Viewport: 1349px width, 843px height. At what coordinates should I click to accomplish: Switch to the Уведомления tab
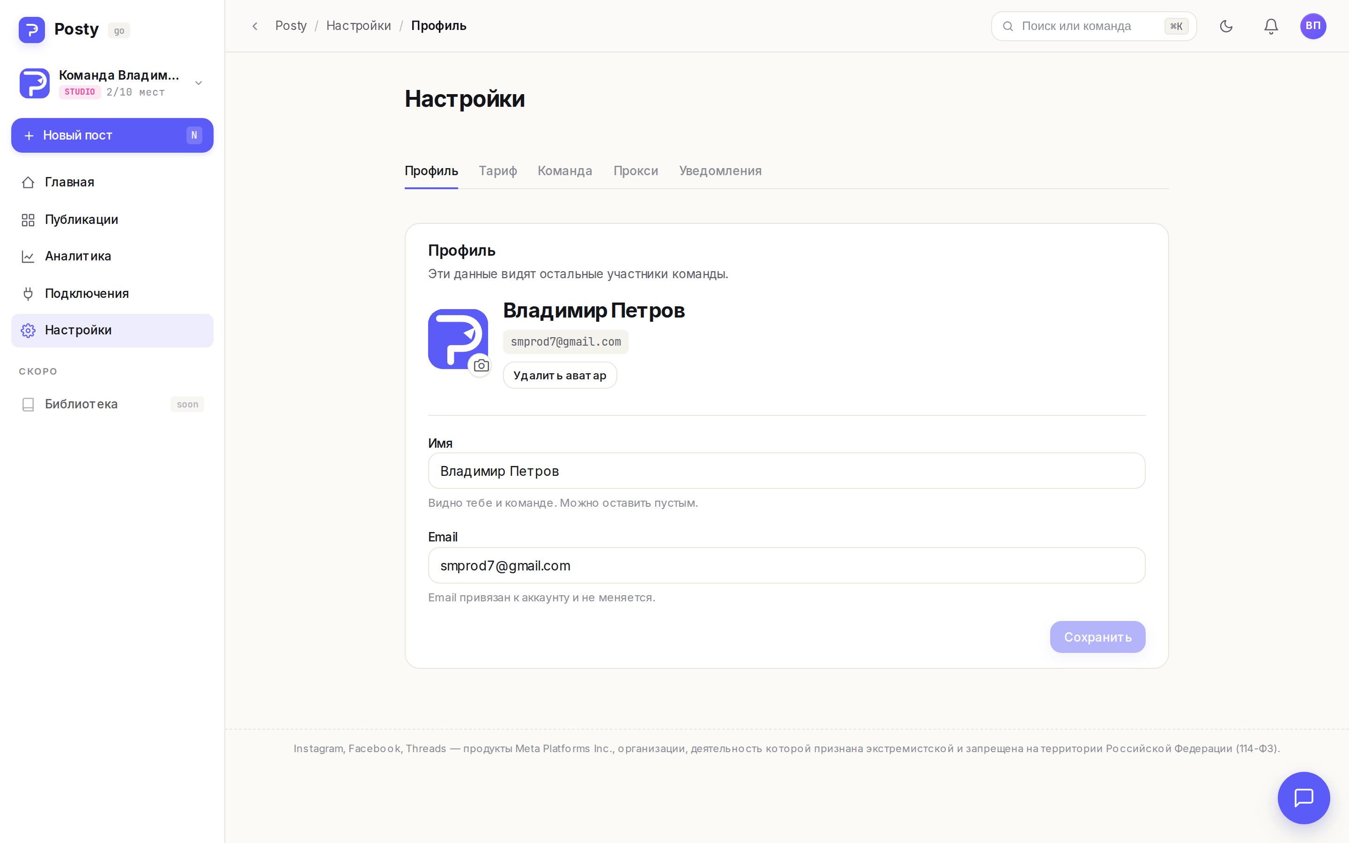[x=720, y=171]
